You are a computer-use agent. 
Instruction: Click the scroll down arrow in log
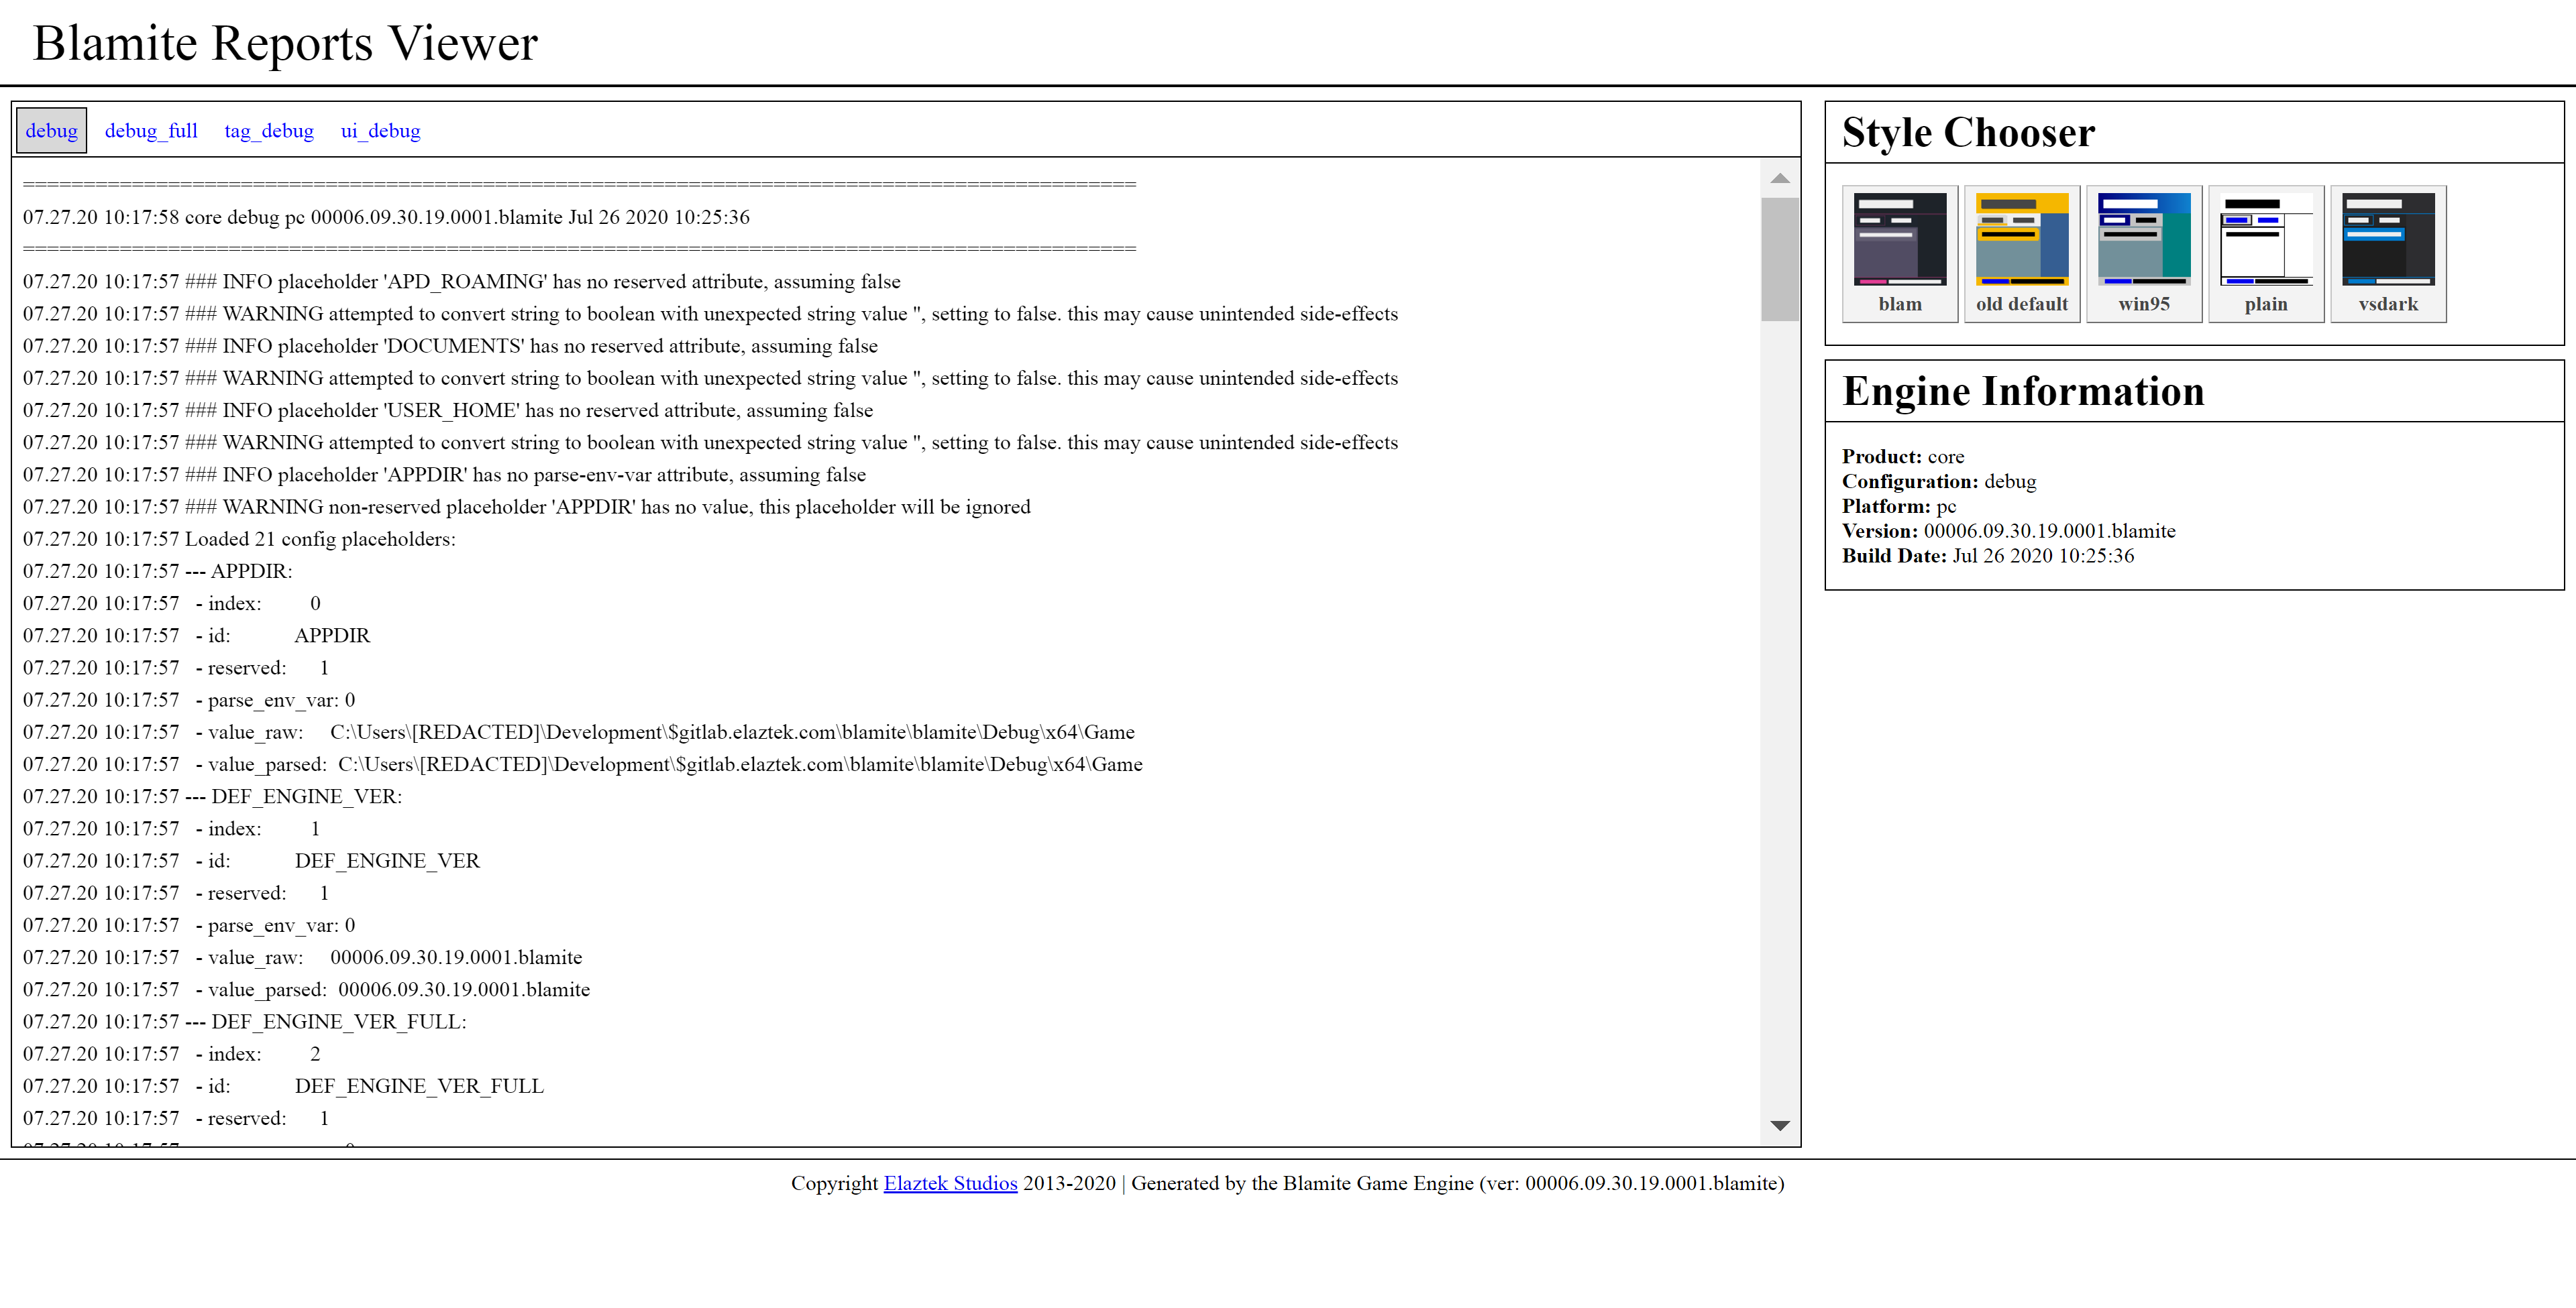1779,1125
